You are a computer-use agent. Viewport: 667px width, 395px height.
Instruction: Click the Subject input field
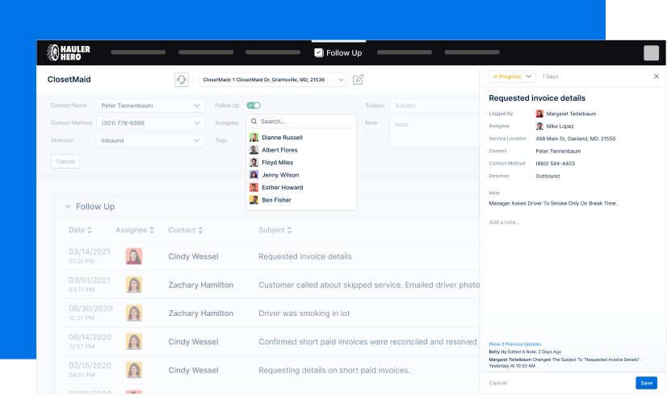pyautogui.click(x=434, y=106)
